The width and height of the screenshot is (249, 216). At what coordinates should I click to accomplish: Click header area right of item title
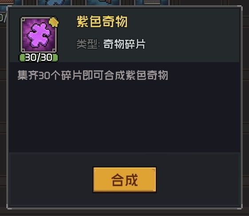[182, 22]
